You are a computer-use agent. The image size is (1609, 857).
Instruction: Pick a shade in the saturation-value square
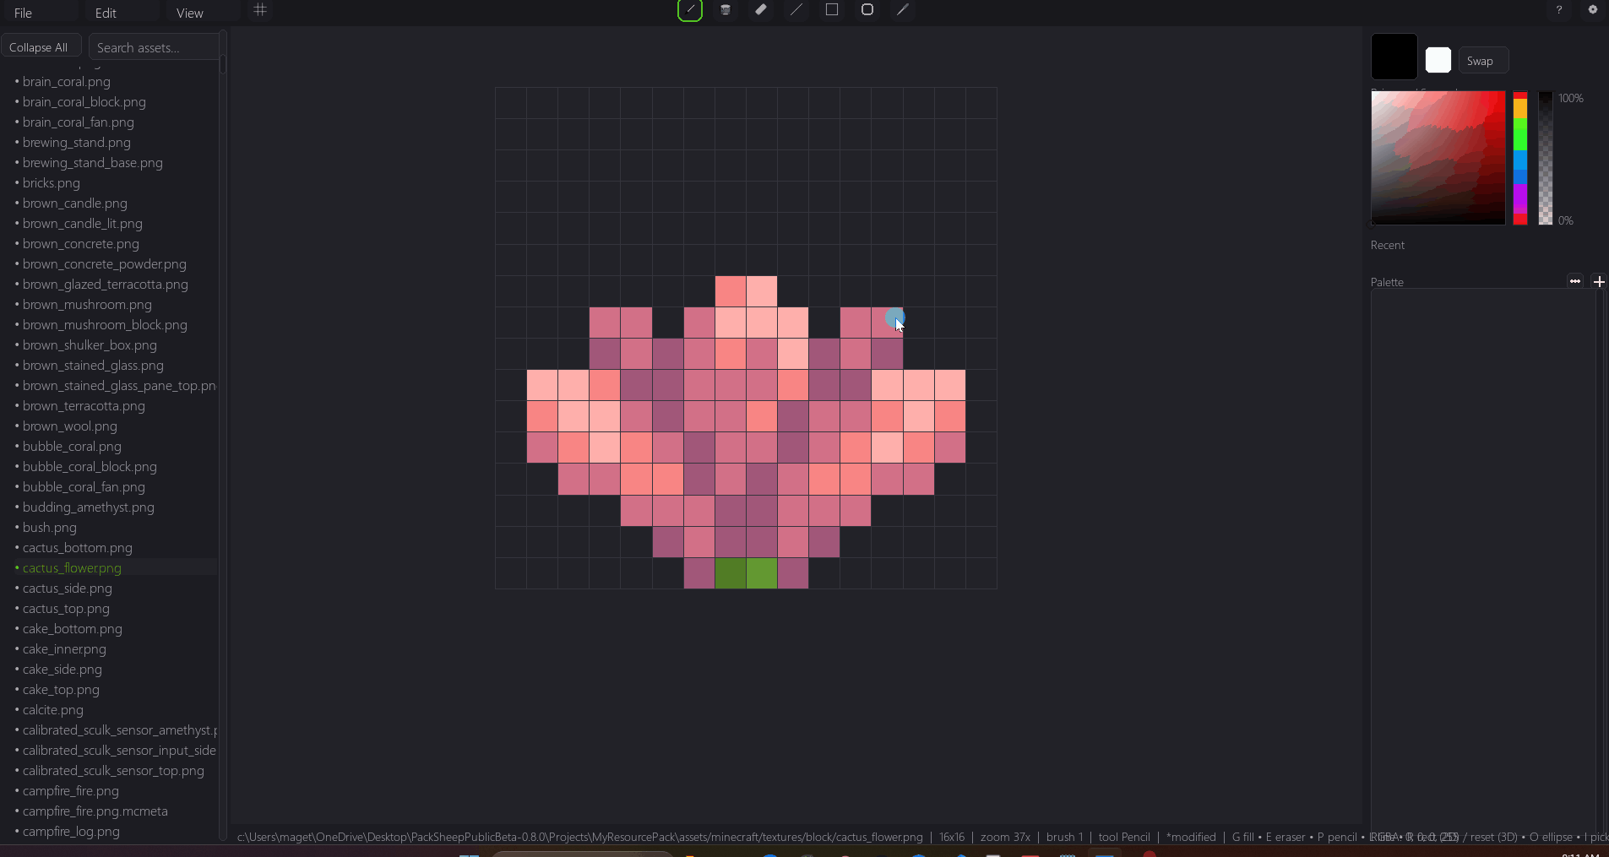(1438, 158)
